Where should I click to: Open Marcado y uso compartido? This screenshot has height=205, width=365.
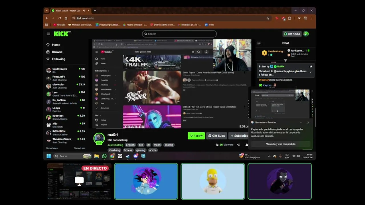[281, 144]
